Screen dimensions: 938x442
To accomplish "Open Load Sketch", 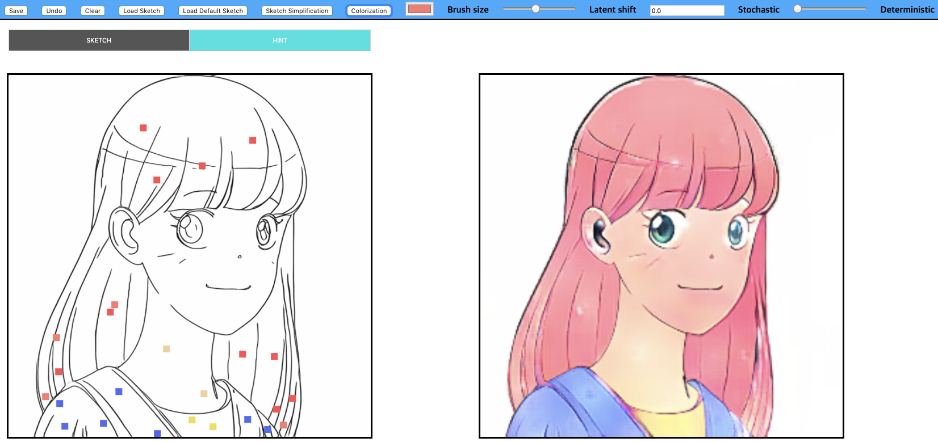I will tap(141, 11).
